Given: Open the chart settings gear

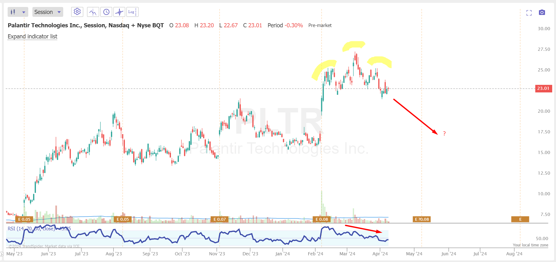Looking at the screenshot, I should (x=77, y=12).
